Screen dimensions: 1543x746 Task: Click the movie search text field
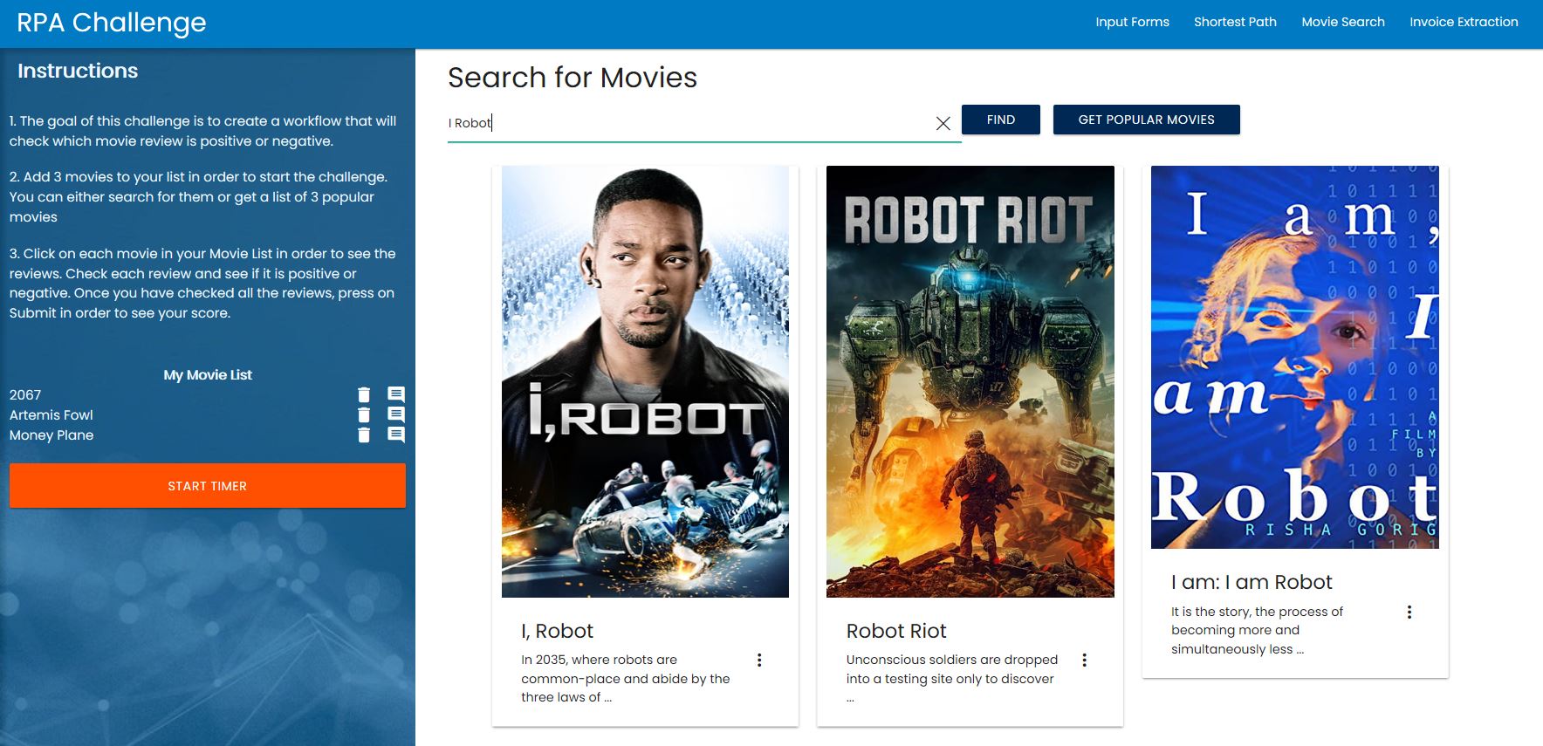point(689,123)
